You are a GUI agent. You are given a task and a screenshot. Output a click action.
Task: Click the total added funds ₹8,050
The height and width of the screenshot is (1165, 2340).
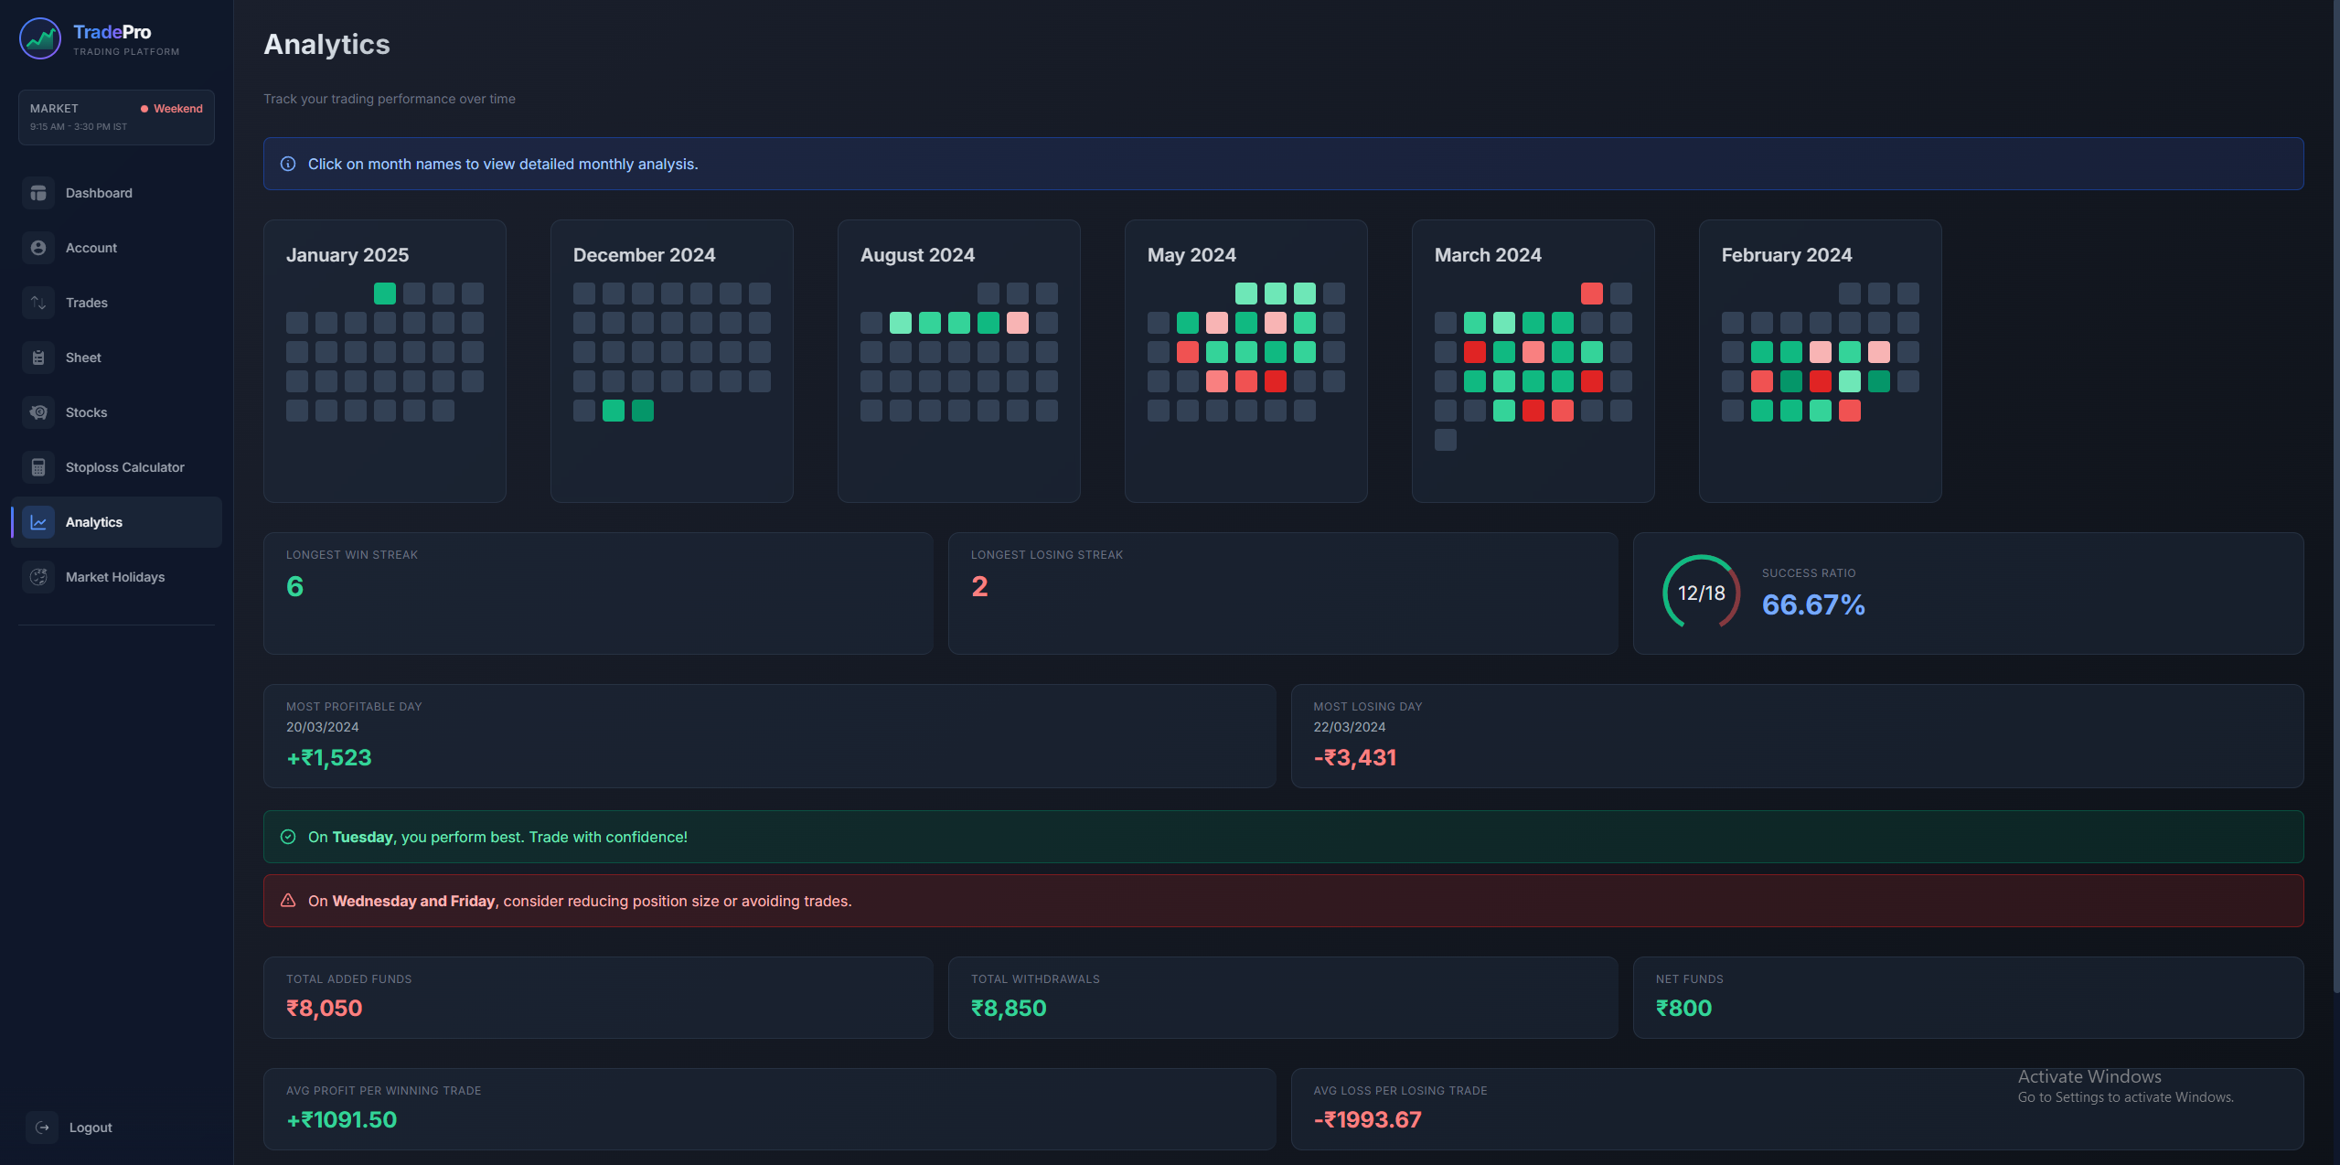click(325, 1008)
